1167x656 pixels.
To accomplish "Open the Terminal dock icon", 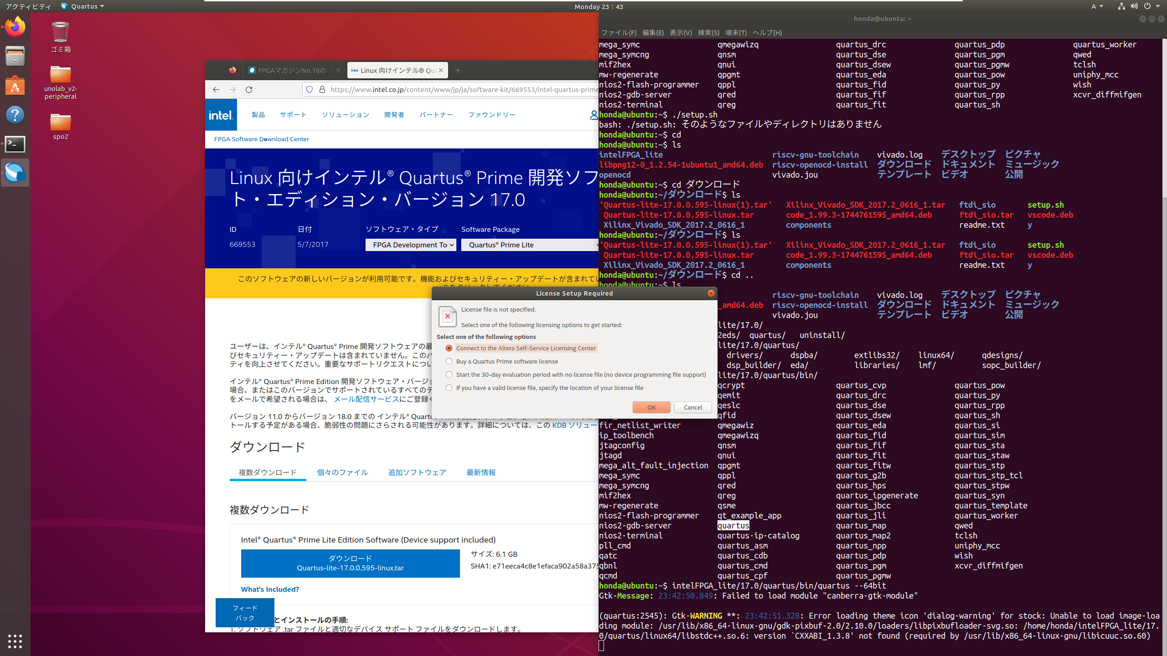I will pos(15,144).
